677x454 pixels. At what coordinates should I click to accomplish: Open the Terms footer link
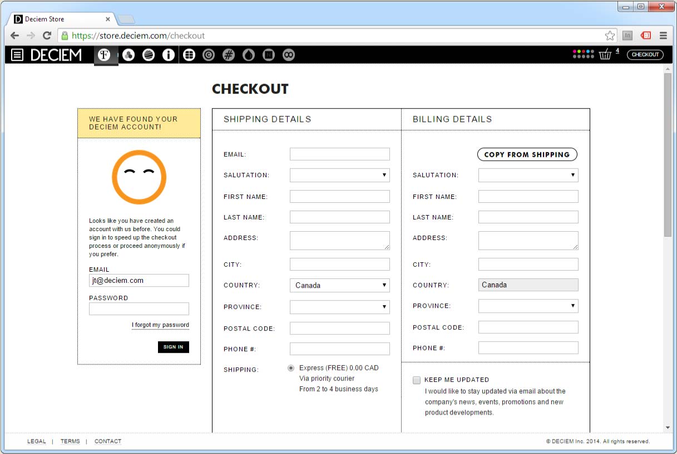tap(70, 441)
